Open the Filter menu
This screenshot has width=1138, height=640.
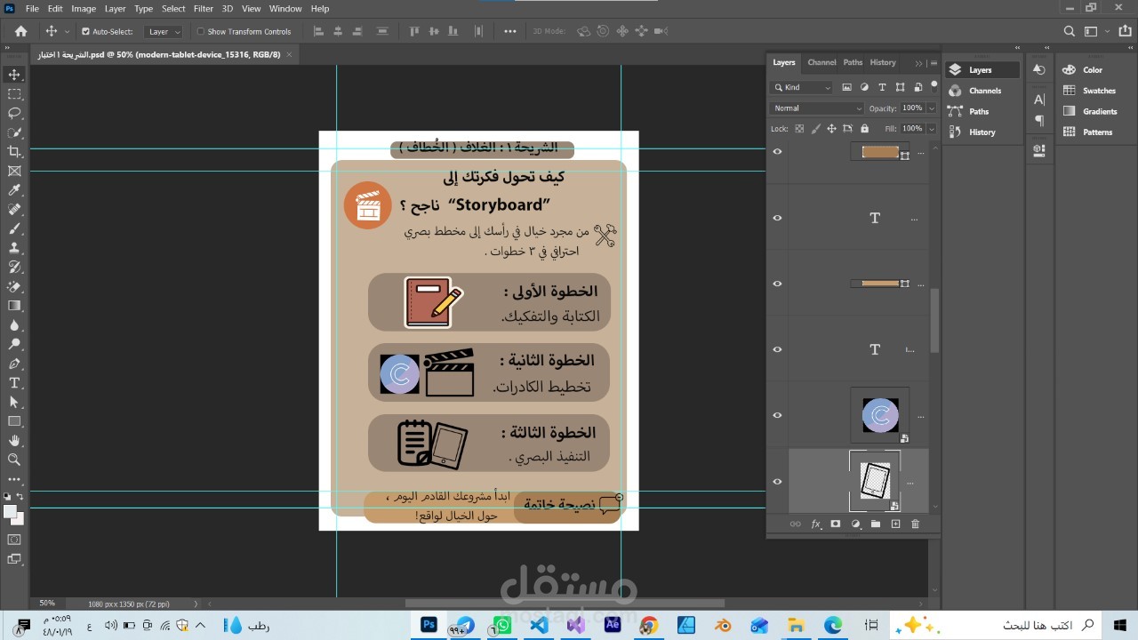pyautogui.click(x=204, y=8)
